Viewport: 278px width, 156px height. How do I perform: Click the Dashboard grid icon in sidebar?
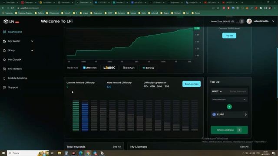tap(4, 32)
